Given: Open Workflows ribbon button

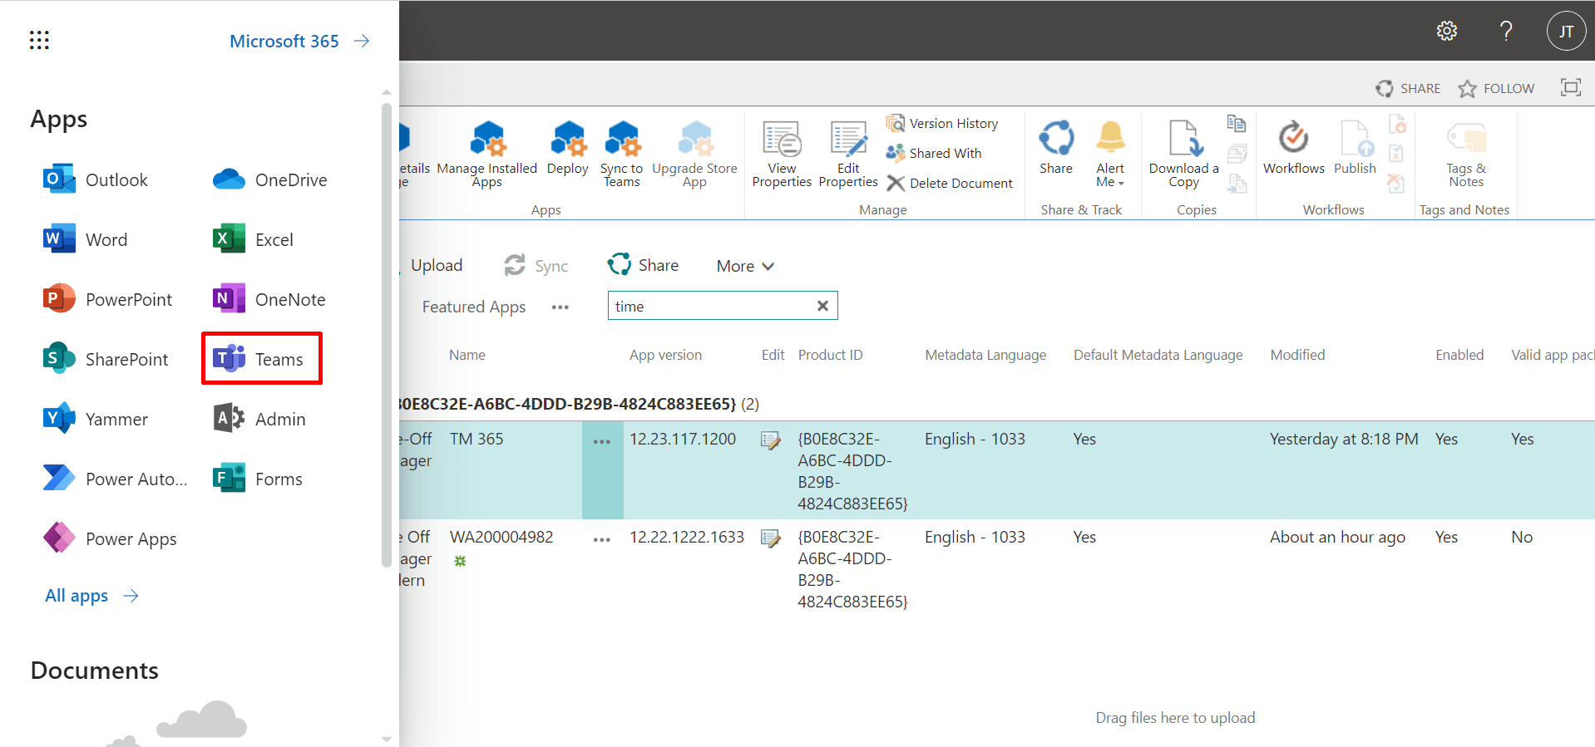Looking at the screenshot, I should tap(1294, 148).
